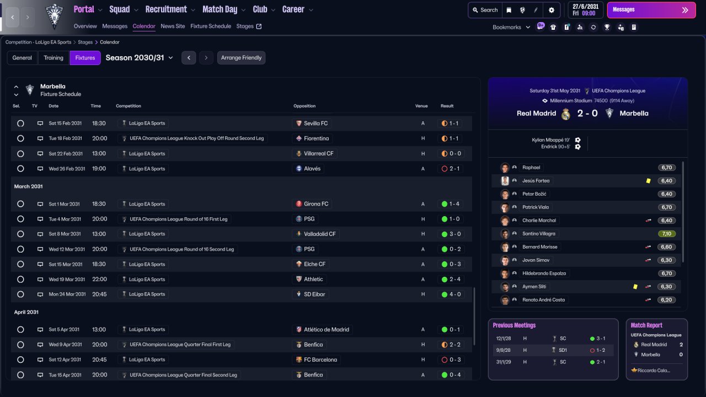706x397 pixels.
Task: Open the trophy bookmark icon
Action: pos(607,27)
